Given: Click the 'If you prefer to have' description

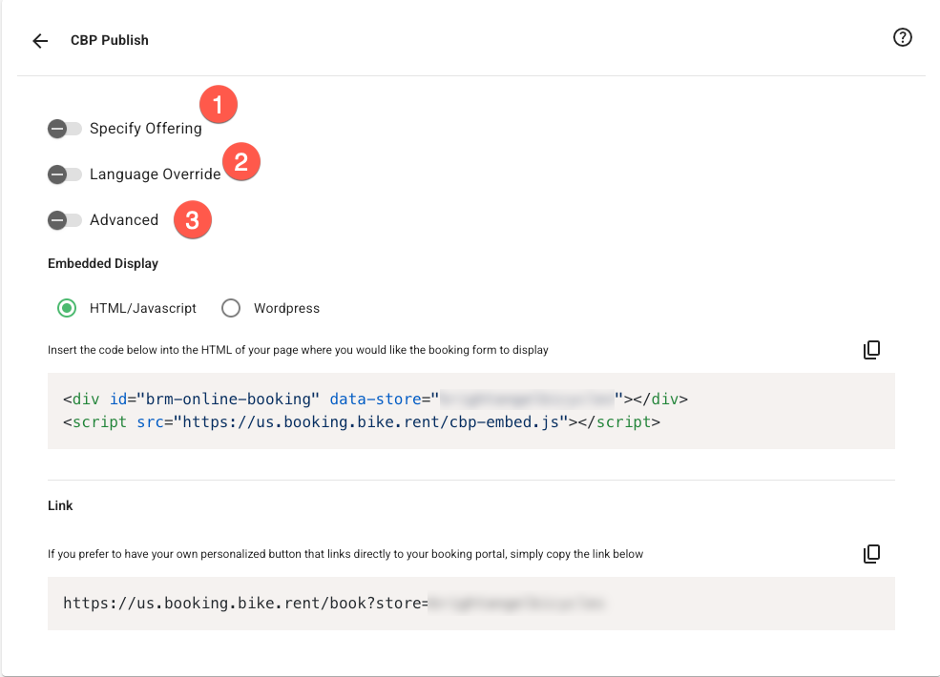Looking at the screenshot, I should point(345,554).
